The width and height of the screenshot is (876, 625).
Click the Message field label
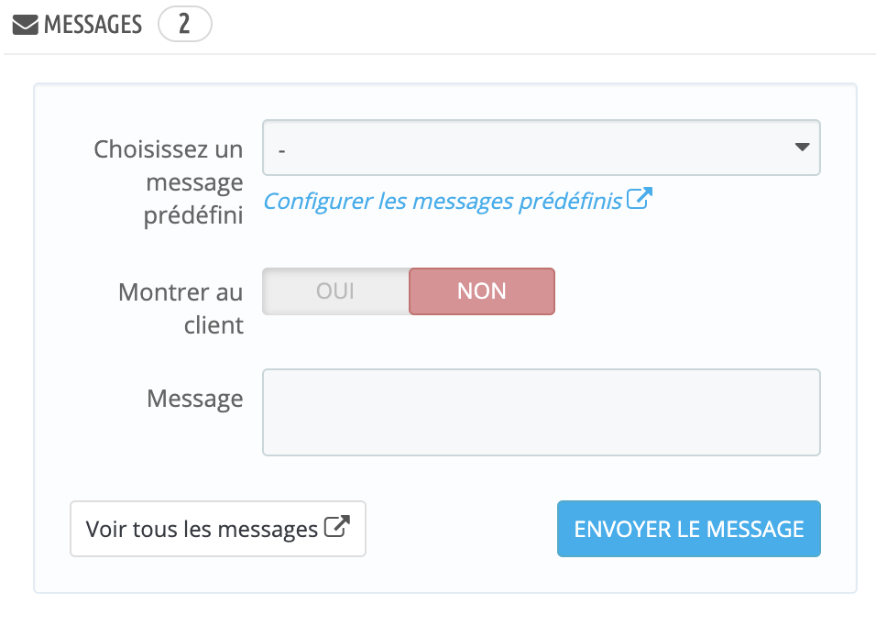(195, 399)
